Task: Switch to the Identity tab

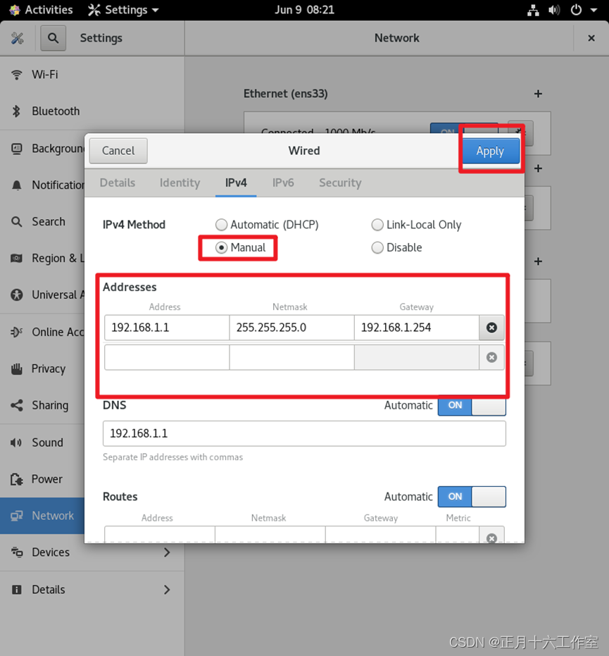Action: tap(180, 182)
